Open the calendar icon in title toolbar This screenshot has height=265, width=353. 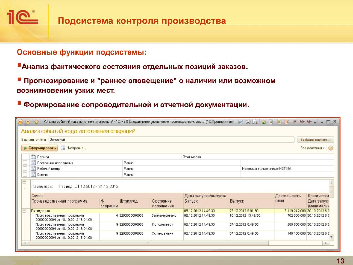[286, 122]
